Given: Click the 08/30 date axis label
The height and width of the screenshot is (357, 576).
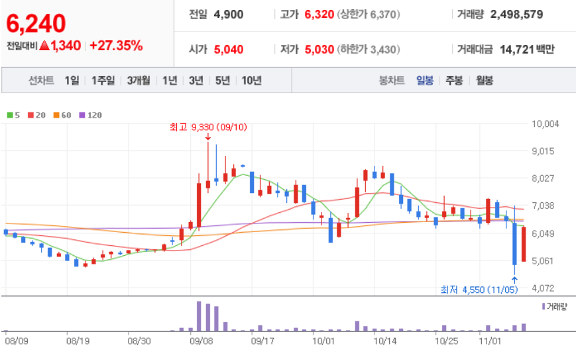Looking at the screenshot, I should click(x=139, y=341).
